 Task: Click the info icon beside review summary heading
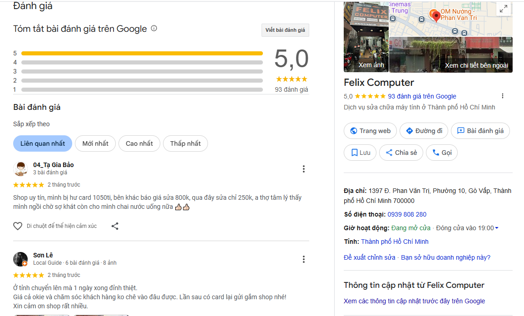coord(154,29)
